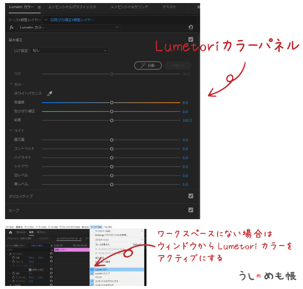This screenshot has height=289, width=303.
Task: Click the 色温度 slider handle
Action: click(112, 102)
